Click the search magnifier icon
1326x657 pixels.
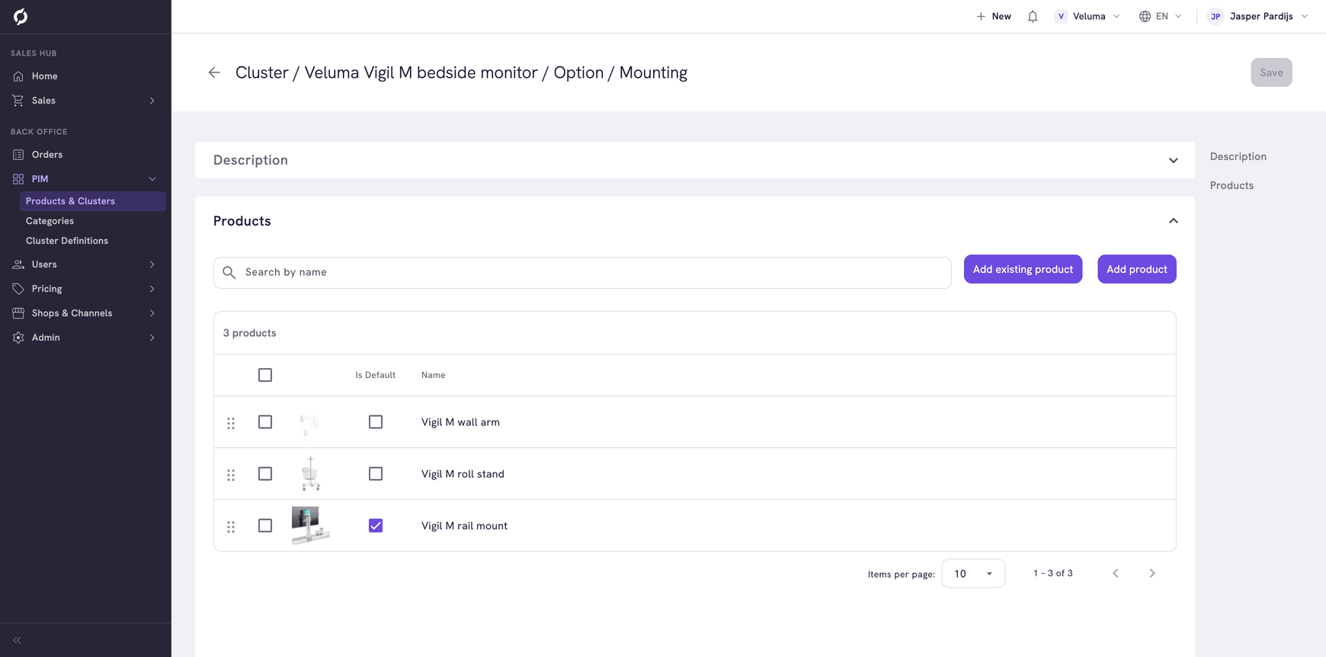229,272
